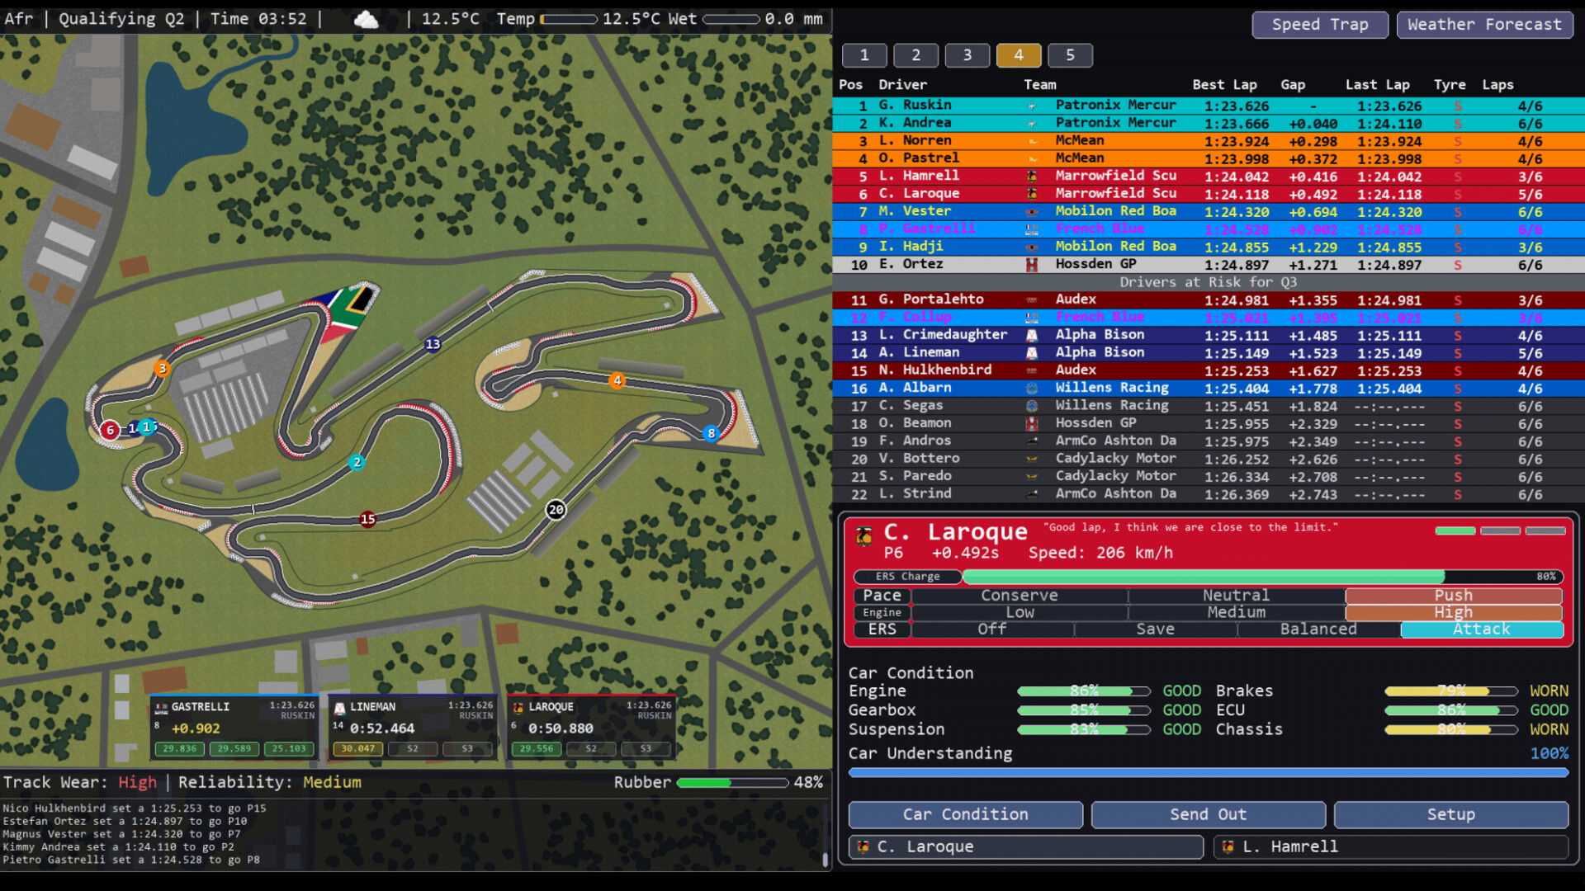The height and width of the screenshot is (891, 1585).
Task: Click the Gastrelli timing card
Action: [x=234, y=728]
